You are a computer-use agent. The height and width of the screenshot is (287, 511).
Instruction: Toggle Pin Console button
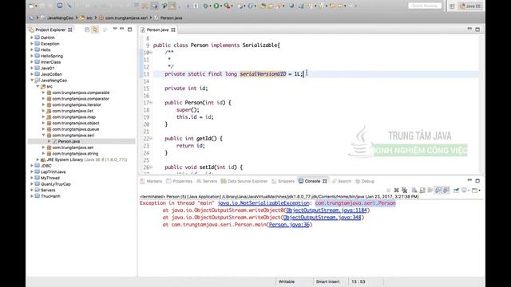(456, 191)
